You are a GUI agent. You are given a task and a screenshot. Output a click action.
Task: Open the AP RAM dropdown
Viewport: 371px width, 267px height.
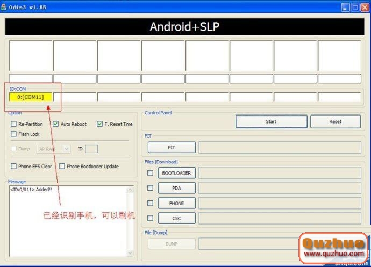tap(53, 149)
